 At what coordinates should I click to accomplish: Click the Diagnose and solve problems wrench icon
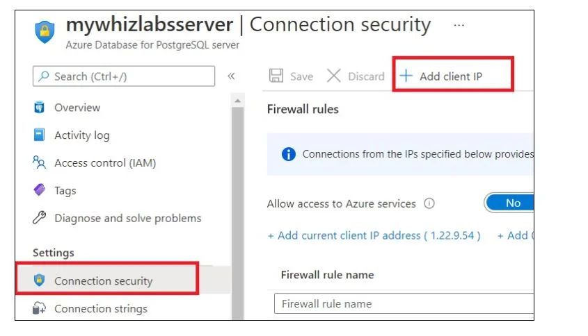(x=39, y=217)
